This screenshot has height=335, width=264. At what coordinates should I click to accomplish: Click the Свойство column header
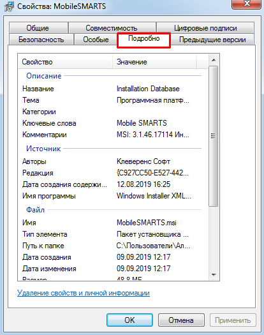tap(66, 62)
